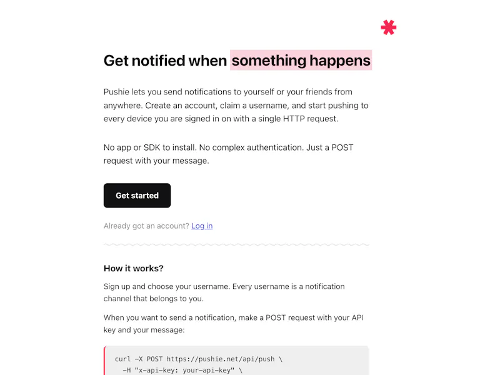Click the "key and your message:" line
Screen dimensions: 500x375
[144, 330]
